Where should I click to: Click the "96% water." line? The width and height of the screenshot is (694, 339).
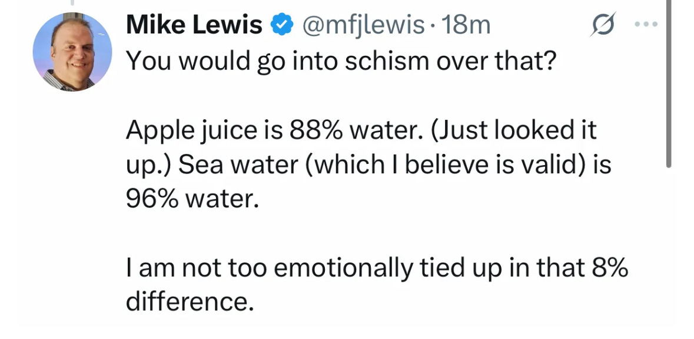(192, 200)
